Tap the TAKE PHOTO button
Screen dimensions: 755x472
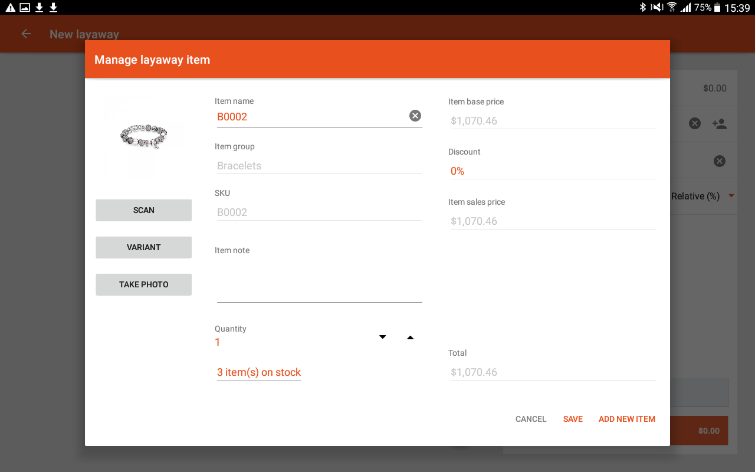click(x=143, y=284)
